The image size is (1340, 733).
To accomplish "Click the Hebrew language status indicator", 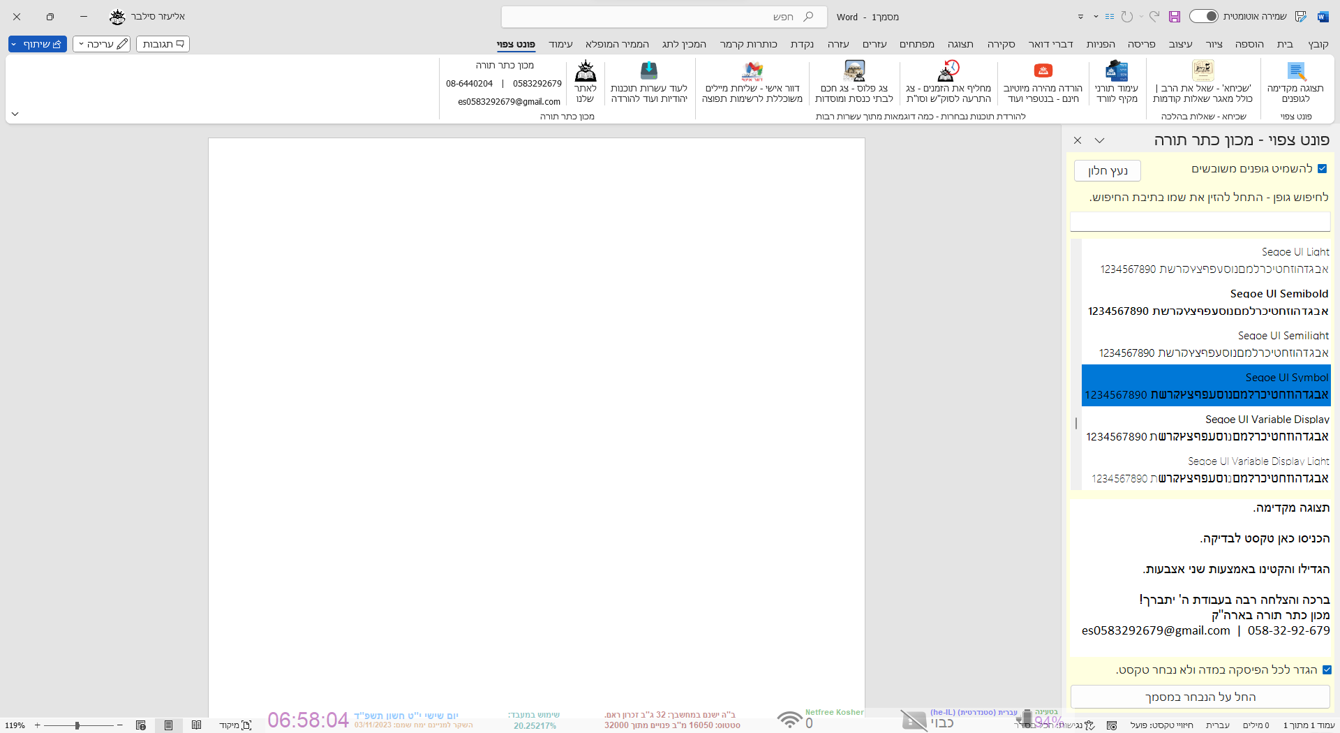I will pos(1218,725).
